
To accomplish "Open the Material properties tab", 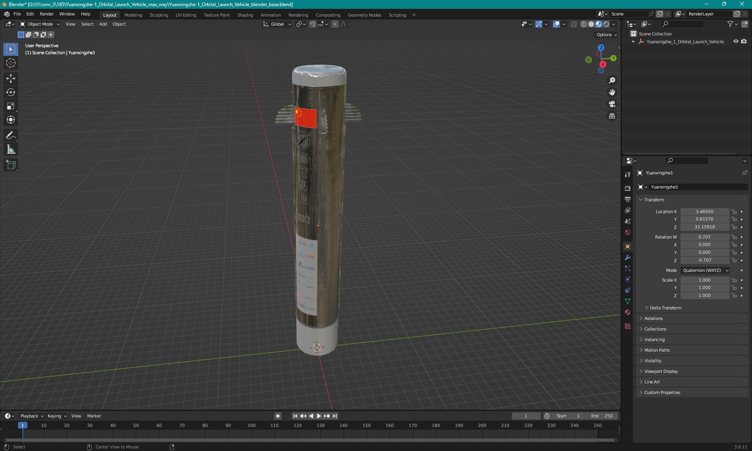I will tap(628, 312).
